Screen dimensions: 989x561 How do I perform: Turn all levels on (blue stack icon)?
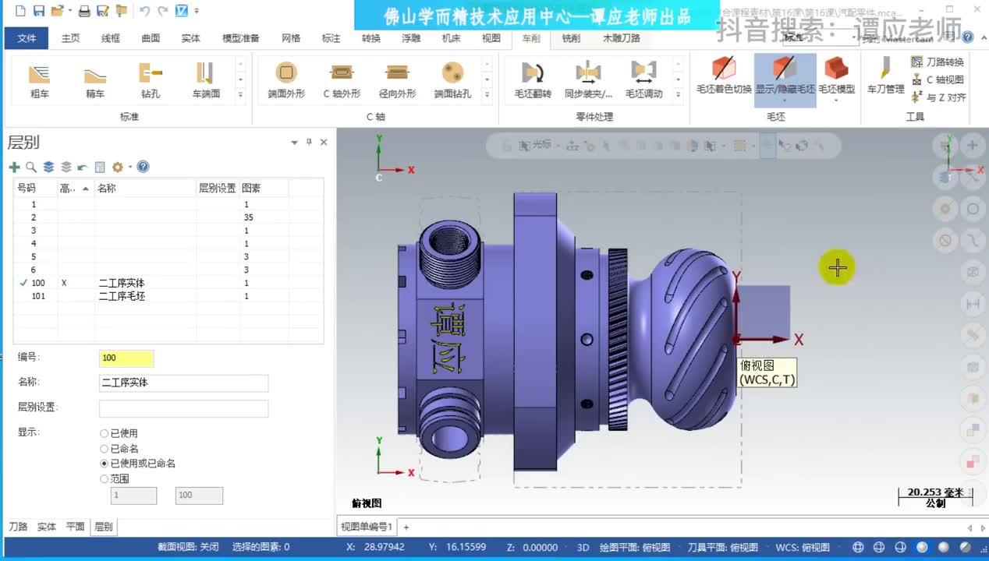48,167
